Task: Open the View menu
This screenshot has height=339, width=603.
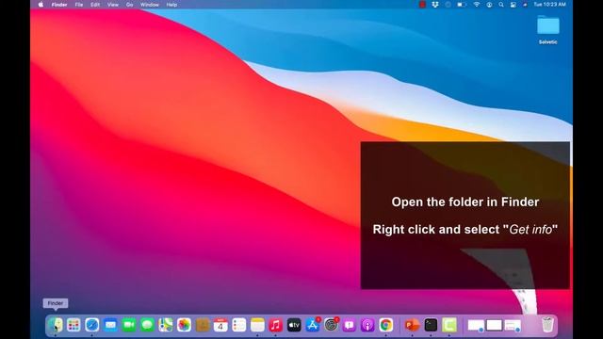Action: coord(113,5)
